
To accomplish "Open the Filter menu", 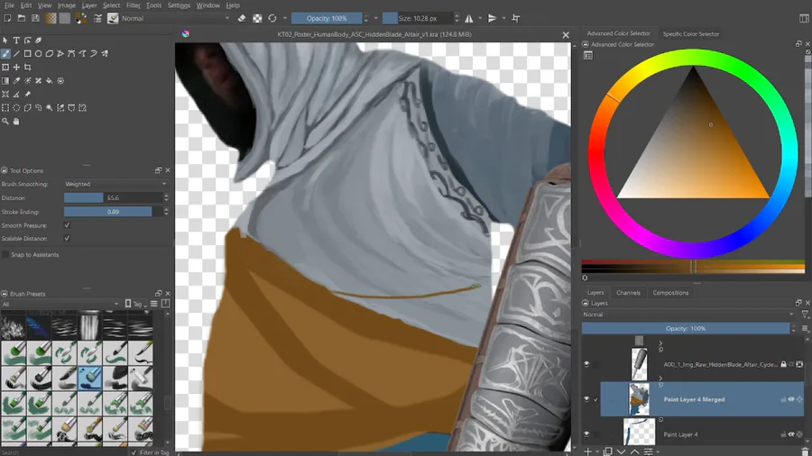I will (134, 5).
